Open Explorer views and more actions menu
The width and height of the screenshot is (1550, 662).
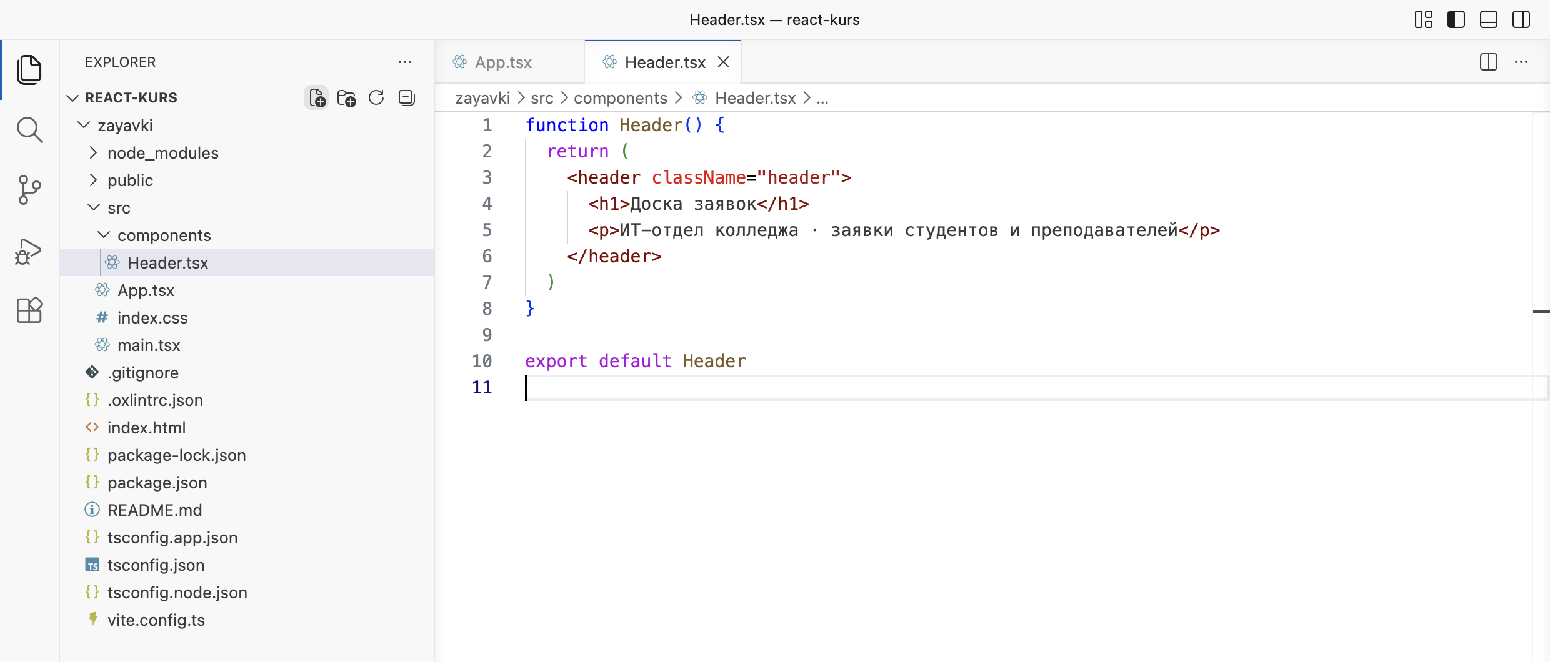pos(405,62)
